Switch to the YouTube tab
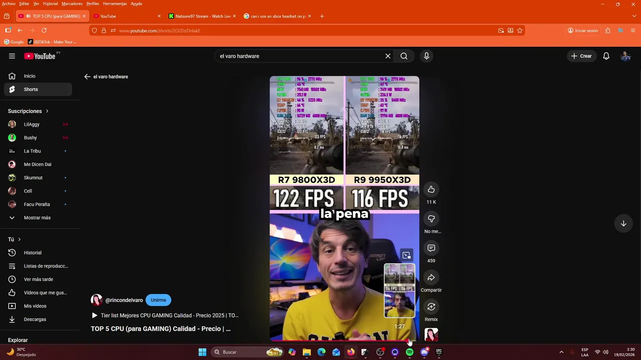The width and height of the screenshot is (641, 360). [x=127, y=16]
